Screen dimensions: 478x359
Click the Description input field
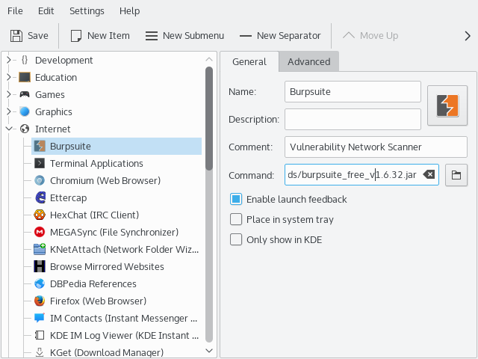click(353, 119)
